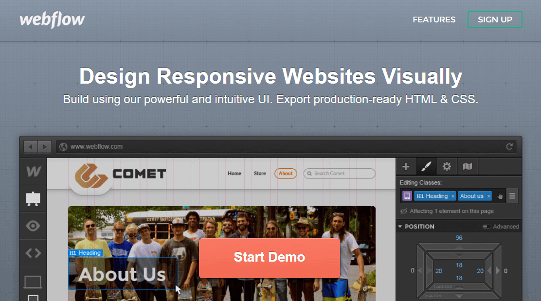Click the Affecting 1 element indicator icon

(403, 211)
